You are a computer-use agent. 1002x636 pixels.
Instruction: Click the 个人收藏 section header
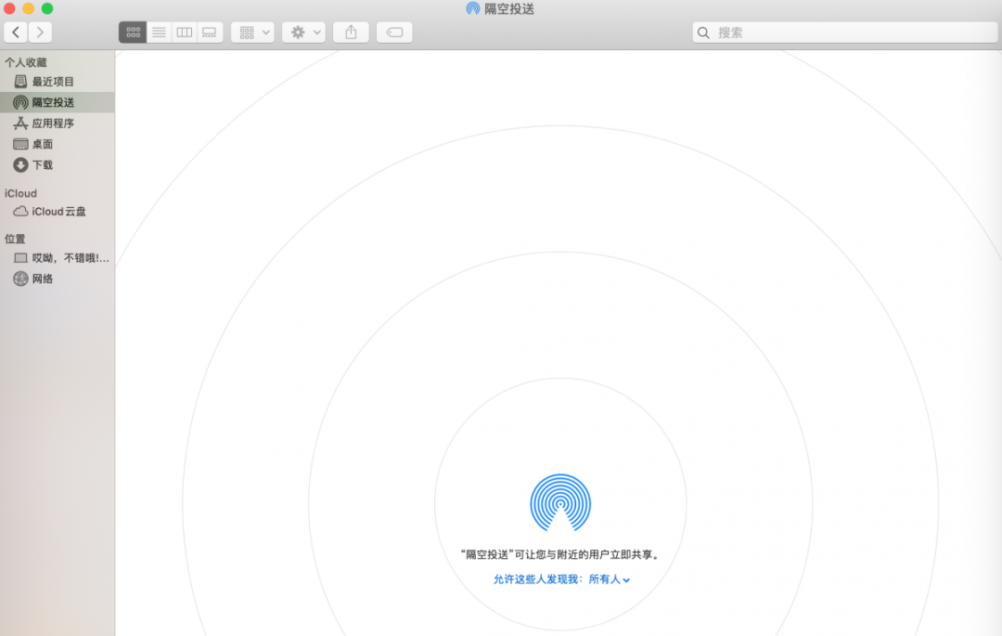[26, 62]
